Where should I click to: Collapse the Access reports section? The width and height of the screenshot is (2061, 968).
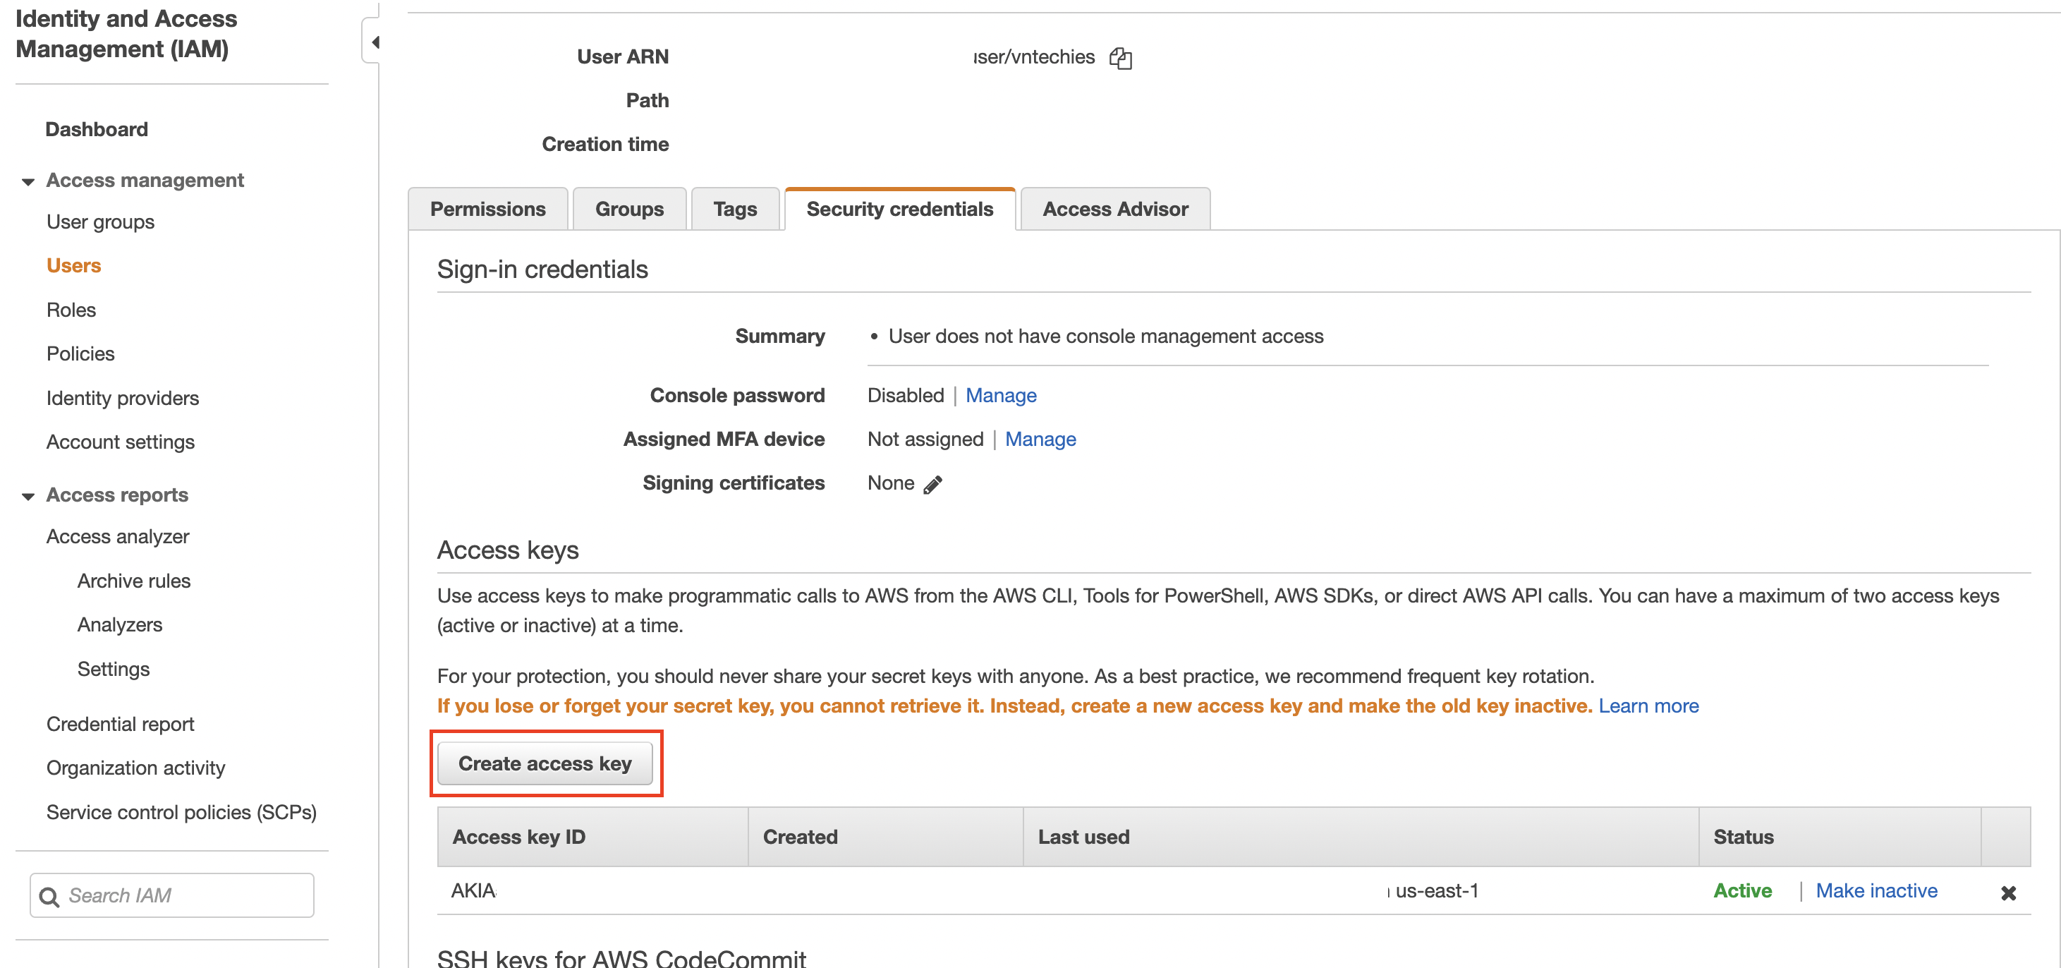(x=29, y=496)
